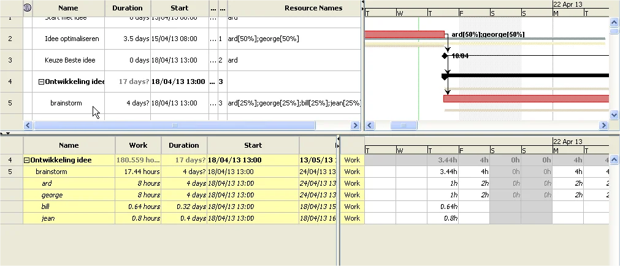The height and width of the screenshot is (266, 620).
Task: Select the 18/04 milestone diamond in the Gantt
Action: (x=445, y=56)
